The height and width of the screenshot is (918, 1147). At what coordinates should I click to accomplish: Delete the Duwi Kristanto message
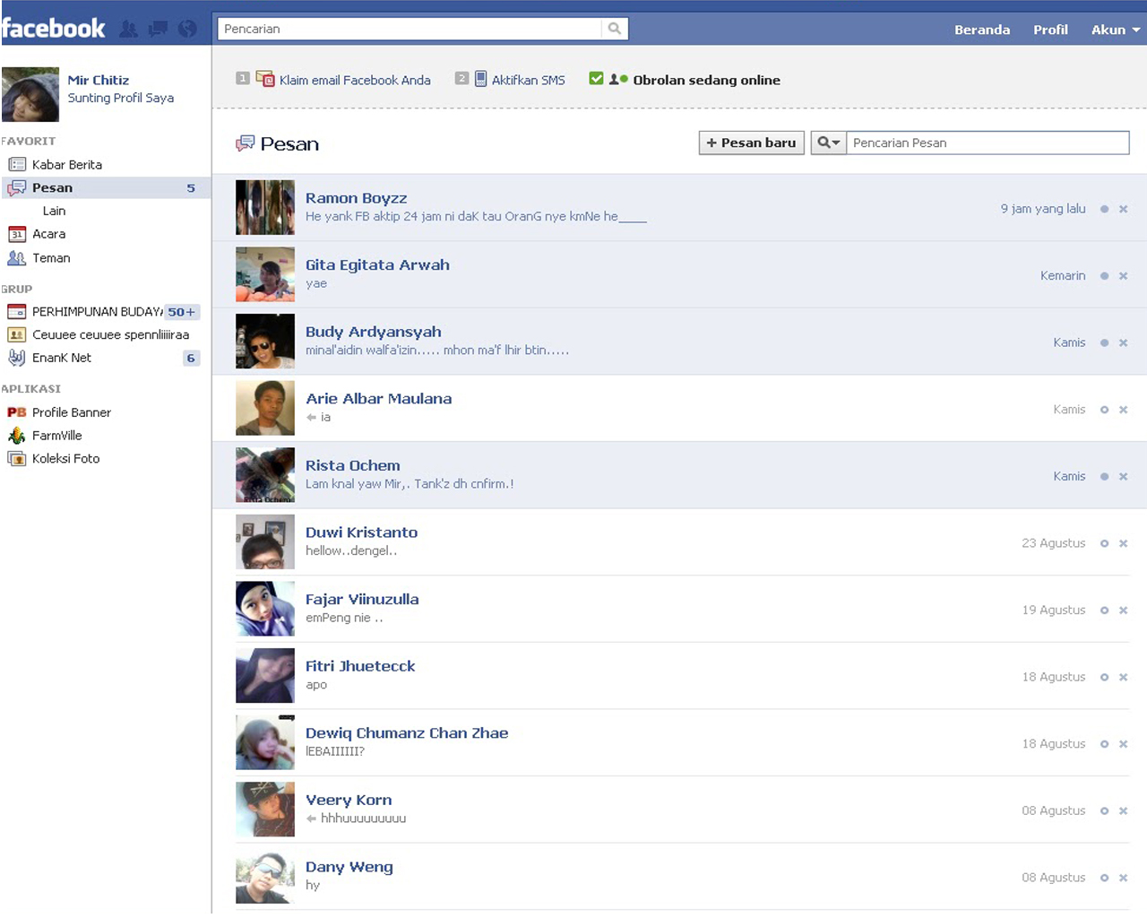point(1123,543)
